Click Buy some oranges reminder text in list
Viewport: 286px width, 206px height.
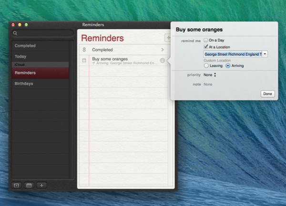(x=110, y=59)
